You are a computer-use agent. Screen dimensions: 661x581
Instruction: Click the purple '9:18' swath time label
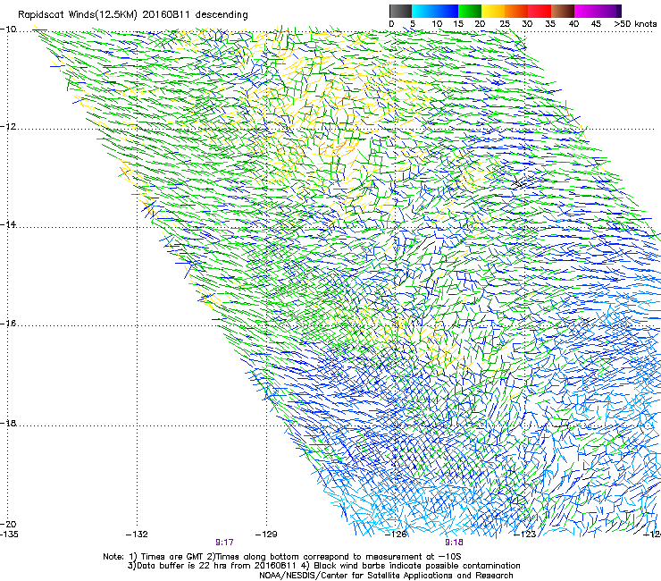point(454,543)
